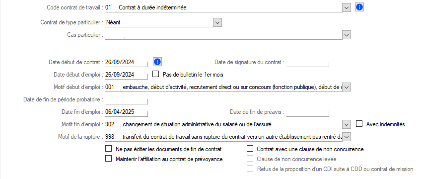Screen dimensions: 423x179
Task: Open the Motif fin d'emploi dropdown
Action: 347,124
